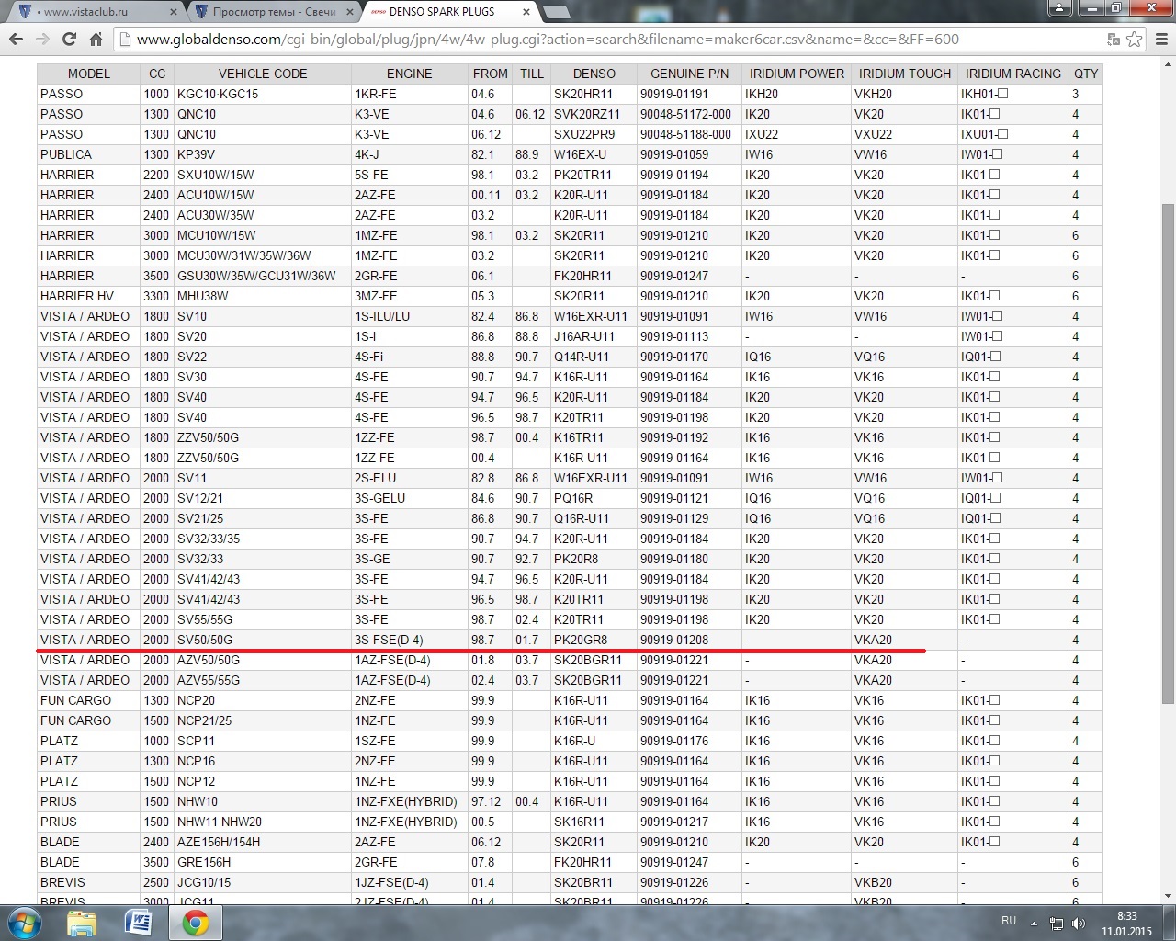
Task: Click the browser Forward arrow
Action: pyautogui.click(x=42, y=40)
